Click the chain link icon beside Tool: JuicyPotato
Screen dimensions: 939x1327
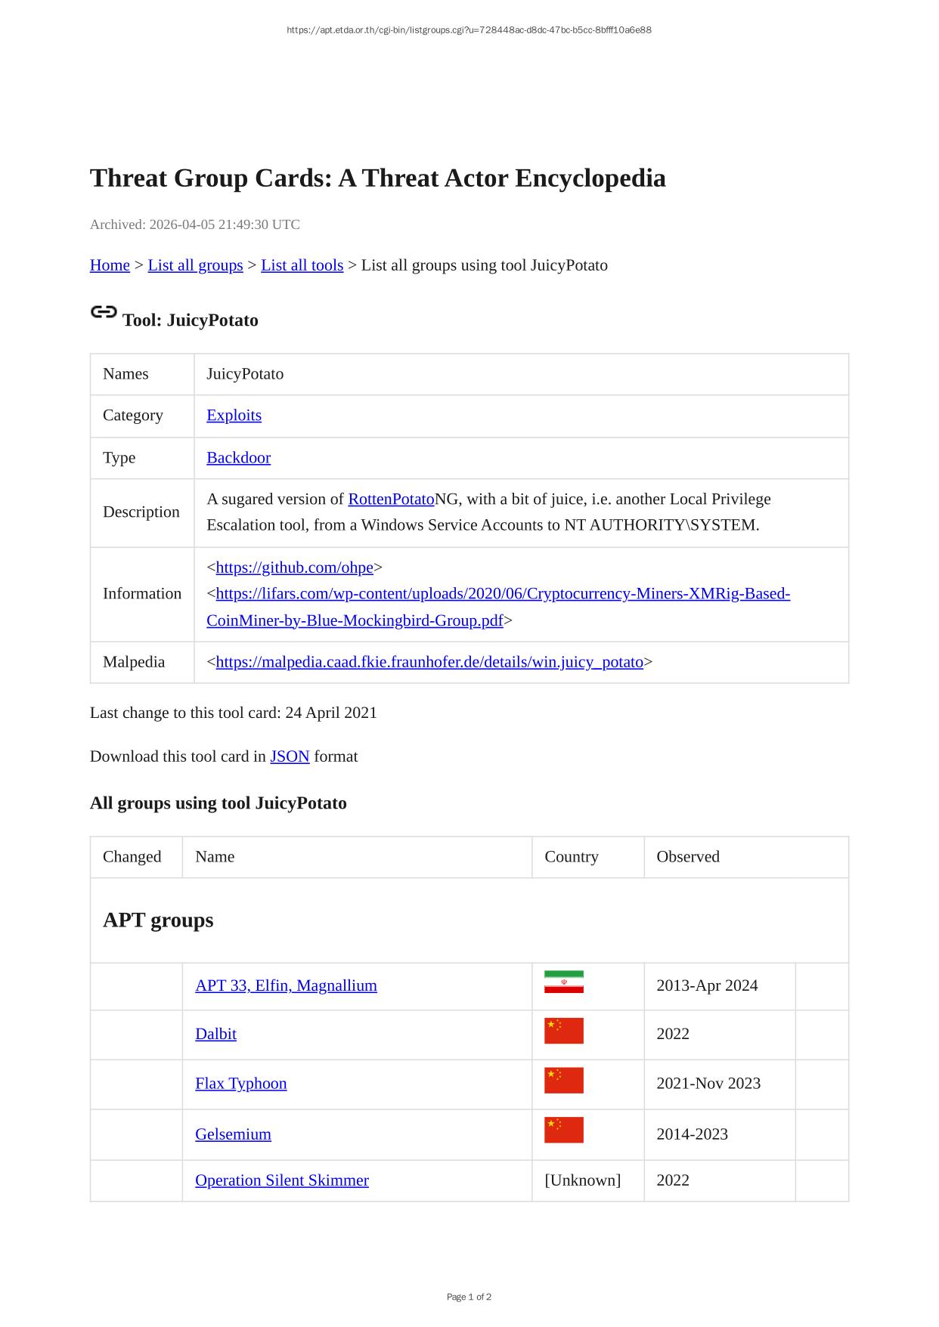pos(104,311)
